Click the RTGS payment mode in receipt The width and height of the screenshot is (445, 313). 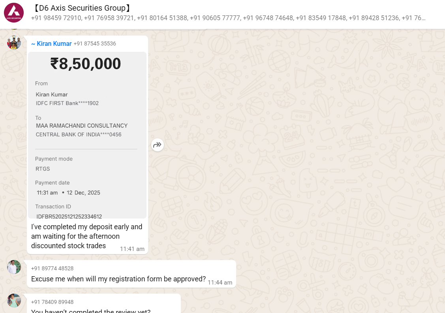43,169
